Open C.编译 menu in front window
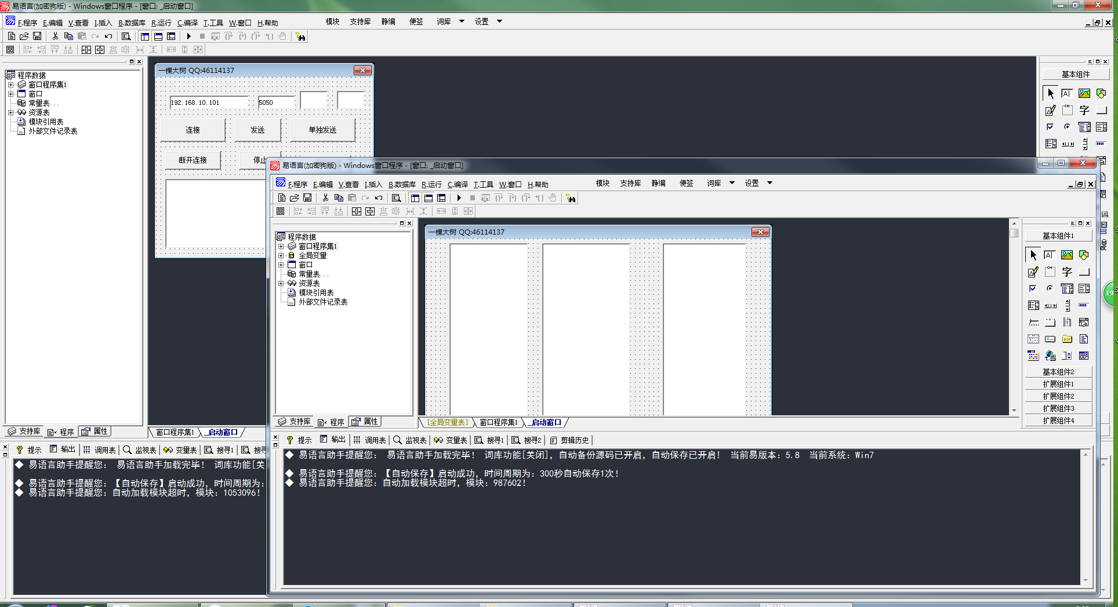1118x607 pixels. [458, 184]
